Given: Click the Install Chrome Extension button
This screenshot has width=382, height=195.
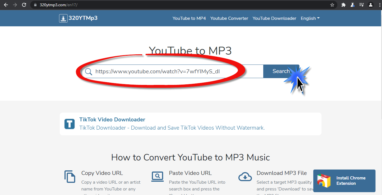Looking at the screenshot, I should click(344, 181).
